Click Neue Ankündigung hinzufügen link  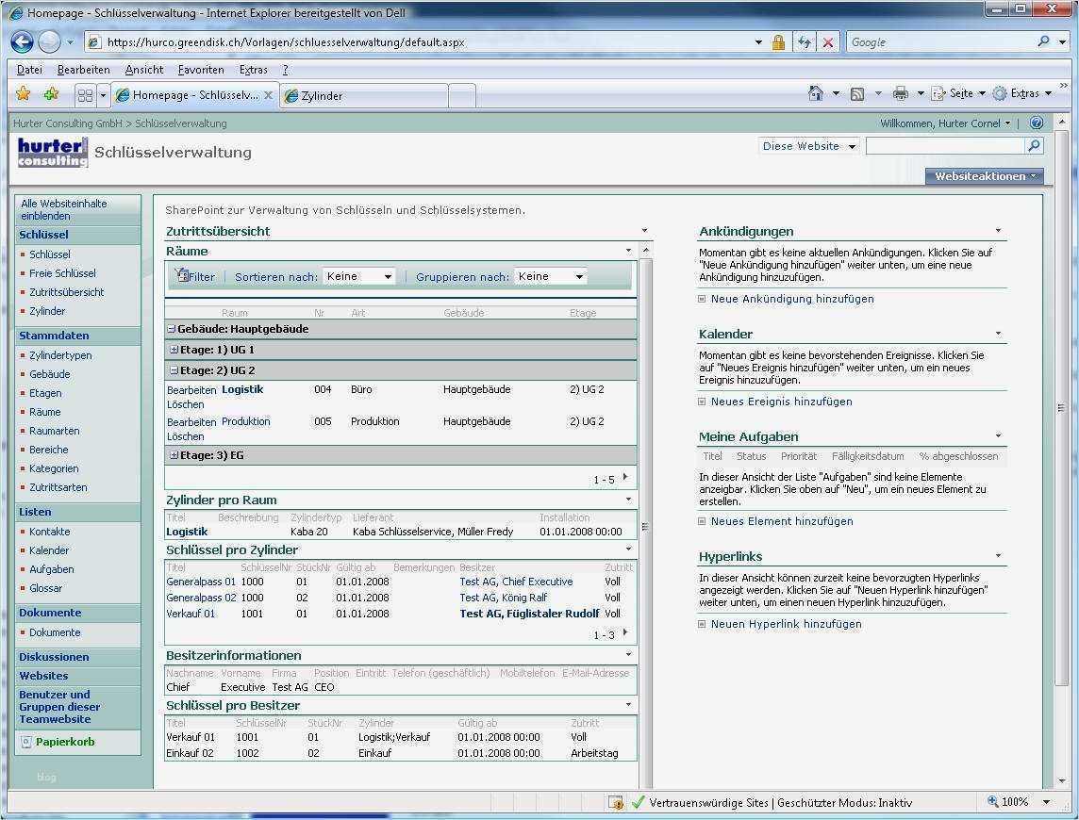792,299
